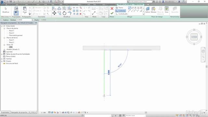
Task: Click the Mostrar work plane icon
Action: click(153, 9)
